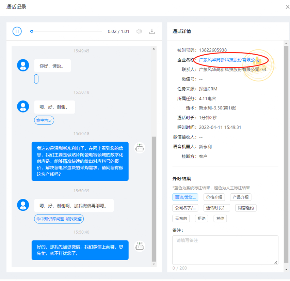
Task: Click the robot message about 贴片陶瓷电容
Action: coord(80,161)
